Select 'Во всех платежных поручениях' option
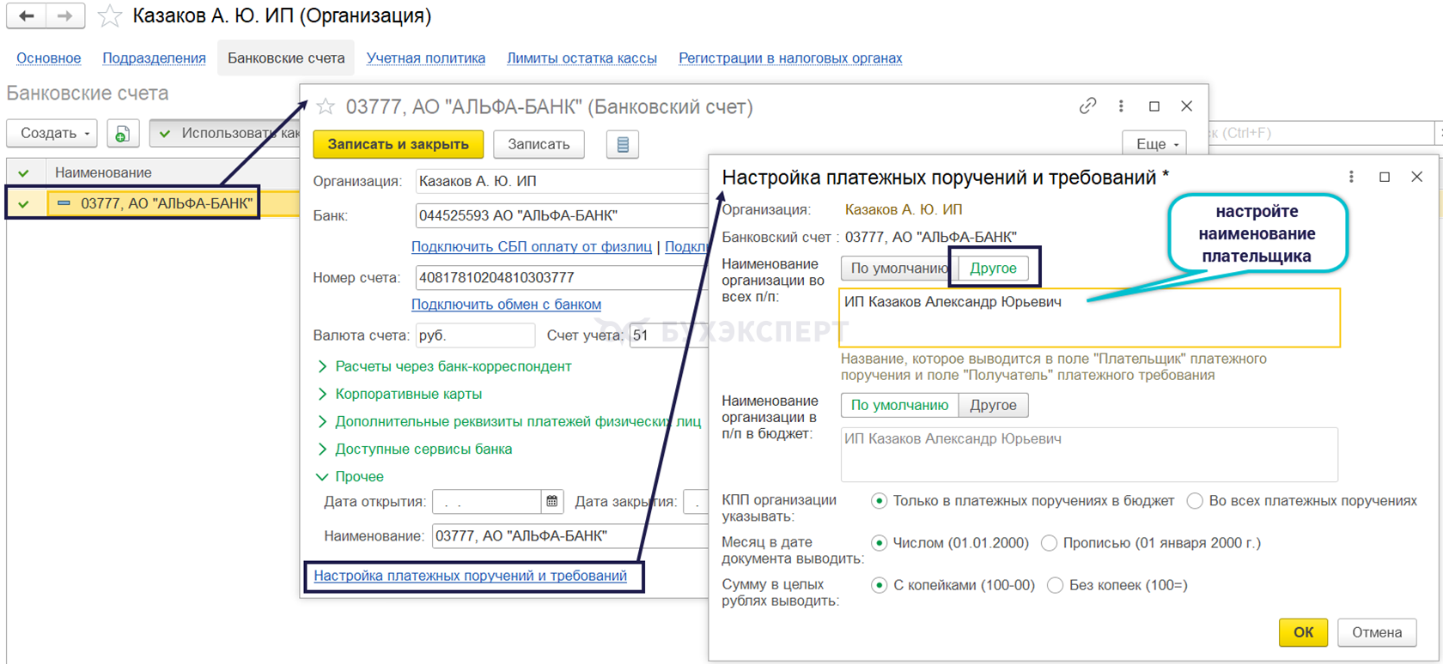This screenshot has height=664, width=1443. click(1195, 501)
